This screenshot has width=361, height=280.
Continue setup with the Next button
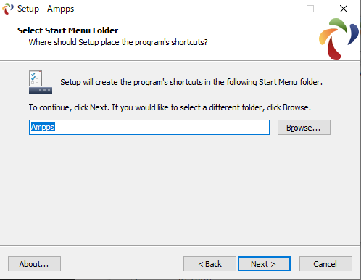(264, 264)
